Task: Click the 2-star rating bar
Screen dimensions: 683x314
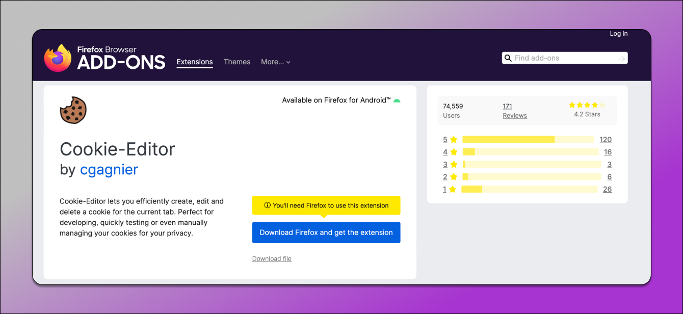Action: point(532,177)
